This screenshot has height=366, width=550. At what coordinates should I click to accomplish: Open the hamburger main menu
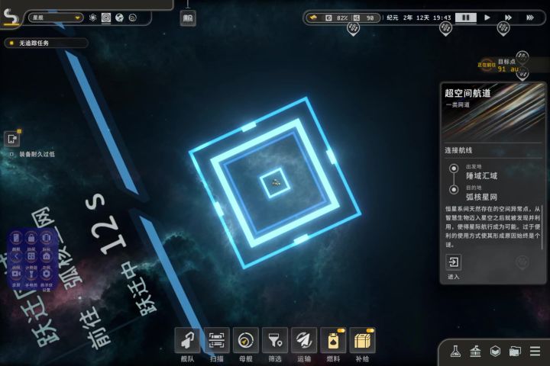coord(535,352)
